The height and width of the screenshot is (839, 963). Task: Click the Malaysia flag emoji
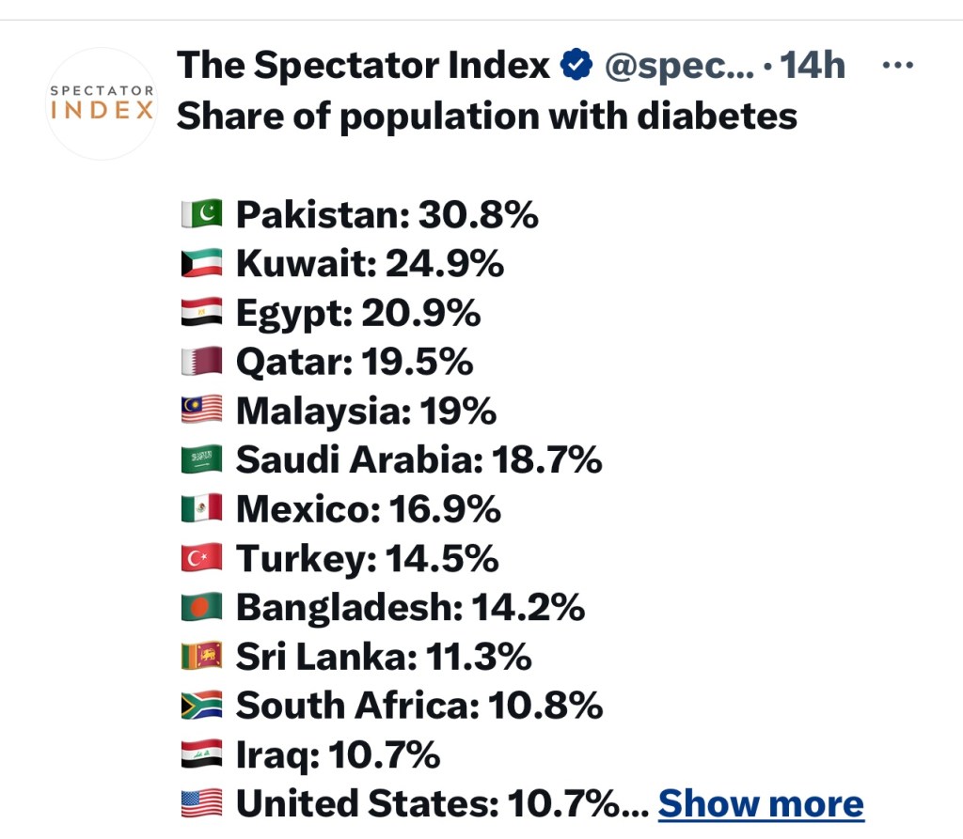[201, 411]
